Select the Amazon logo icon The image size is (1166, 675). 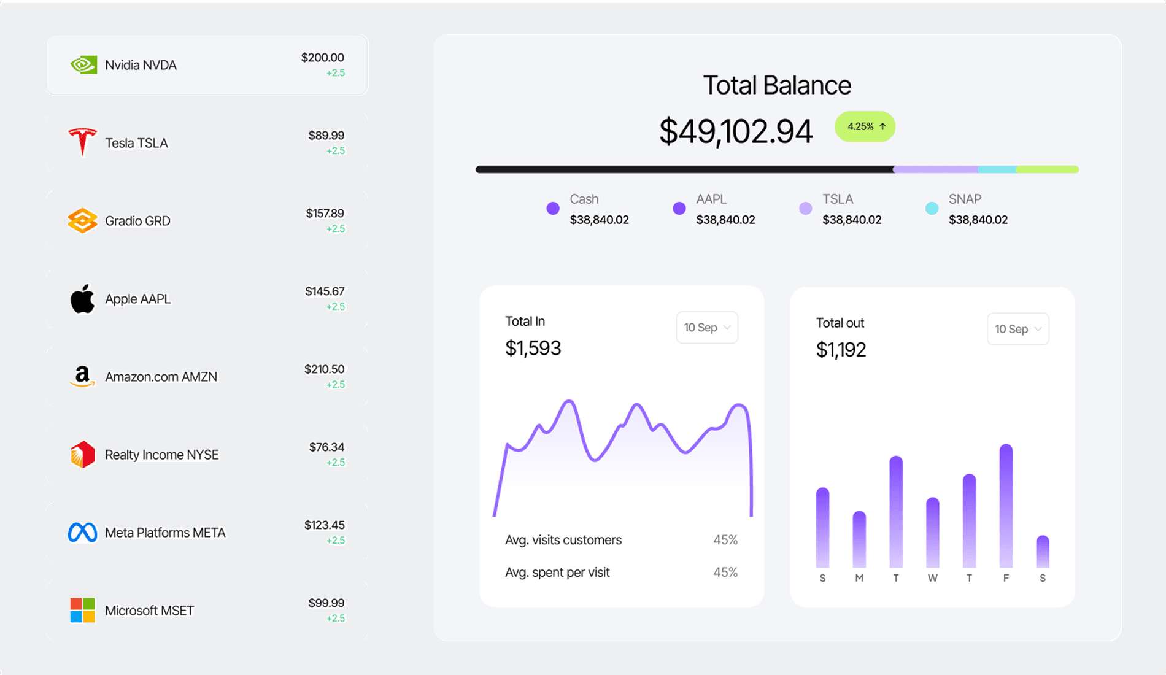pyautogui.click(x=82, y=377)
